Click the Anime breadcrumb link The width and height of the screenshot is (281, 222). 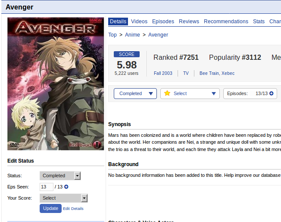132,35
